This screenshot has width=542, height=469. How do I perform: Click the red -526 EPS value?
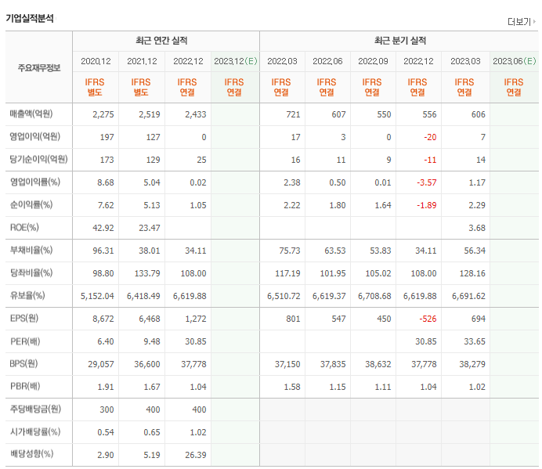[x=428, y=319]
